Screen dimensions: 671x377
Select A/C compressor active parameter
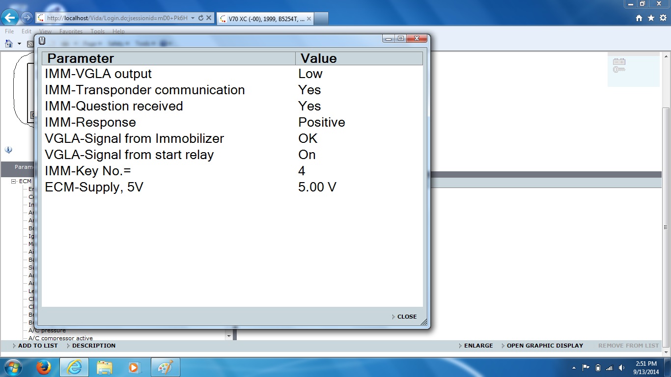[60, 338]
